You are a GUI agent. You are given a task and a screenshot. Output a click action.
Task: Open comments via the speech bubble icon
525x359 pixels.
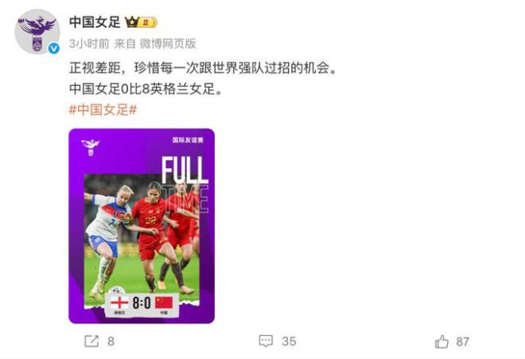tap(266, 341)
